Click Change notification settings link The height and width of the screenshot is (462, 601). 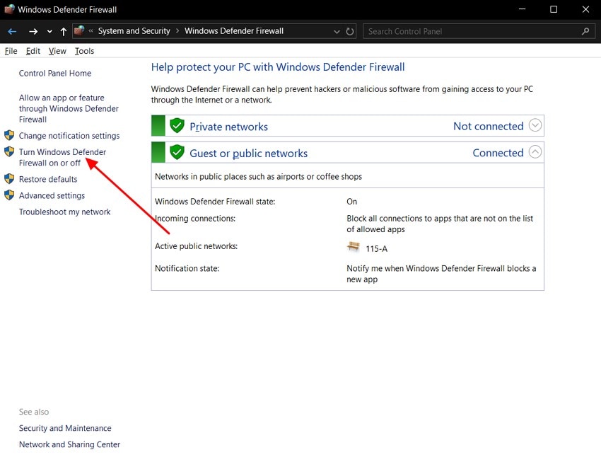69,136
